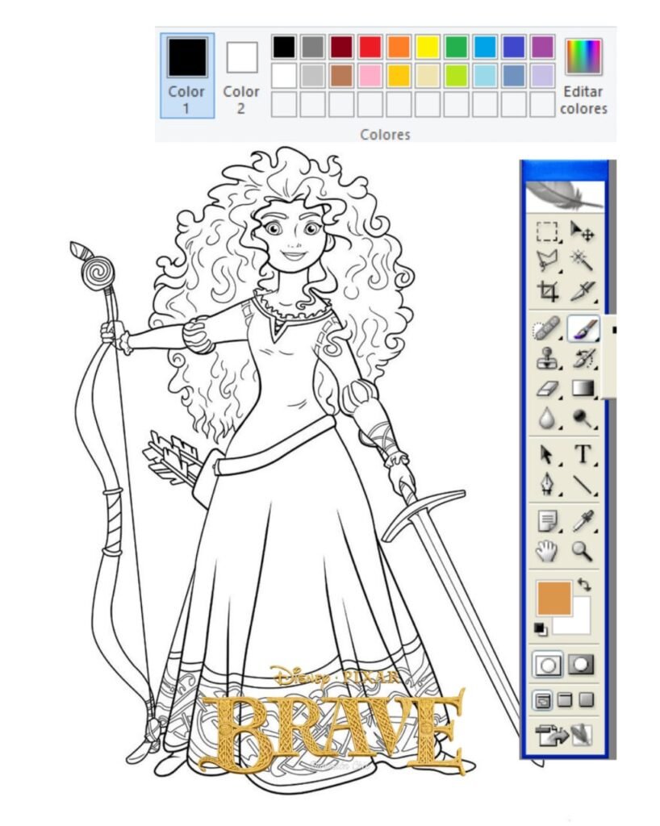Screen dimensions: 660x826
Task: Select Color 2 button
Action: click(241, 75)
